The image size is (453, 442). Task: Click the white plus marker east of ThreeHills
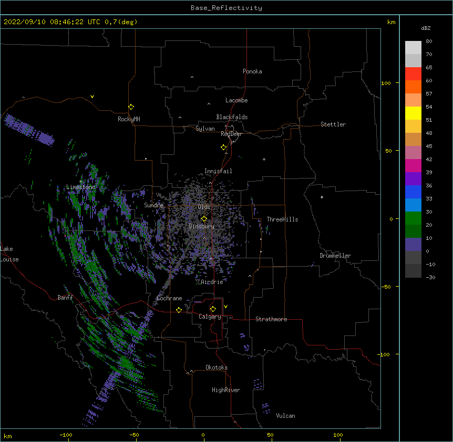pos(322,197)
